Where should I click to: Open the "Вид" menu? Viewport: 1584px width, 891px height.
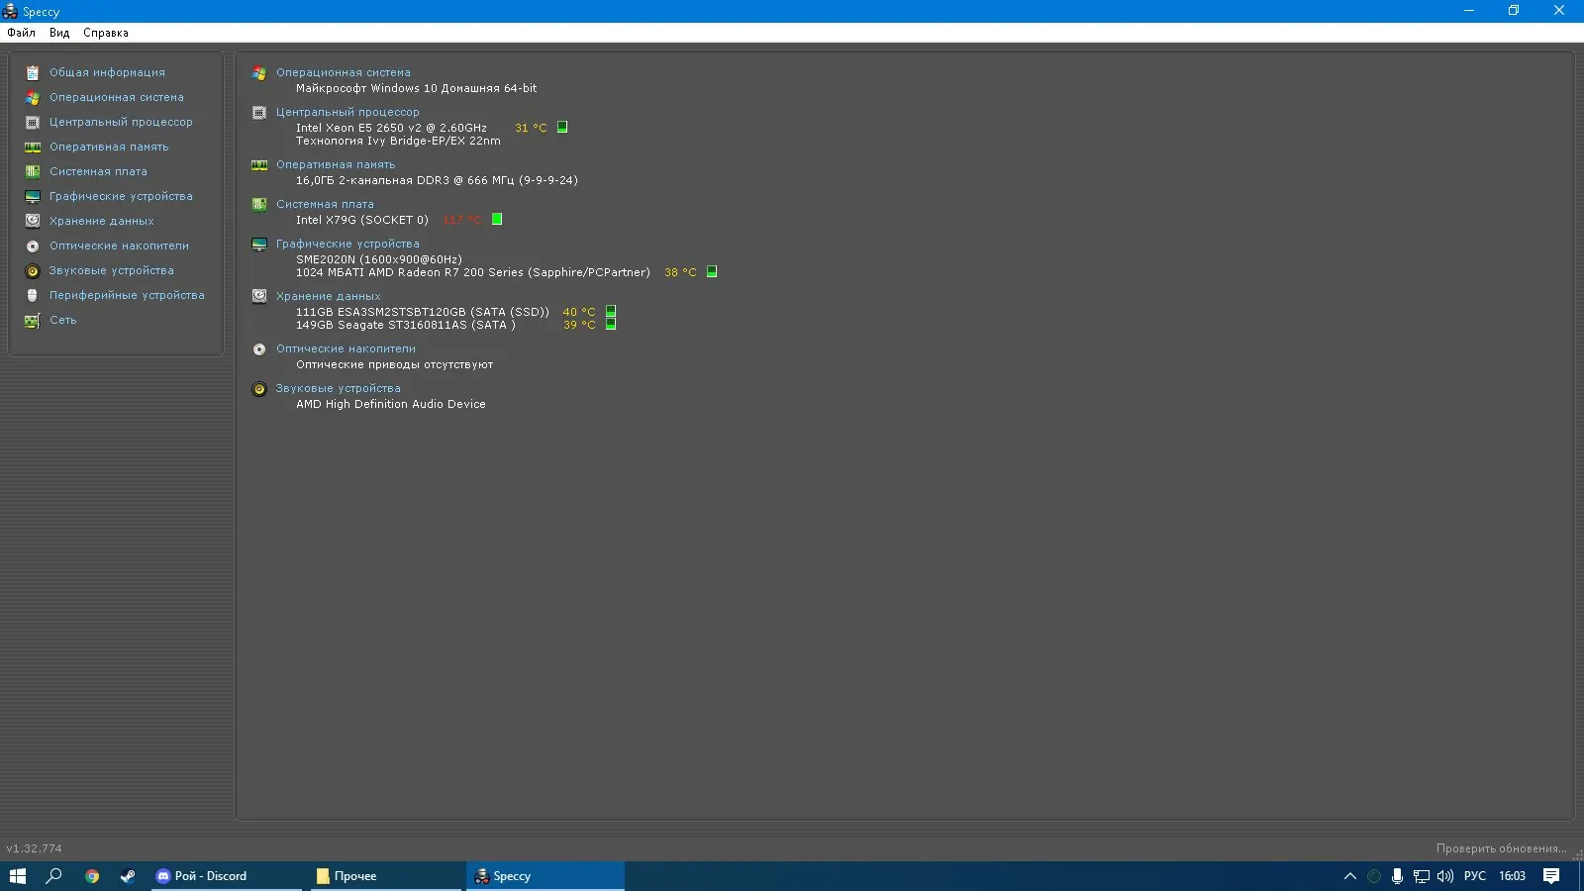coord(59,33)
